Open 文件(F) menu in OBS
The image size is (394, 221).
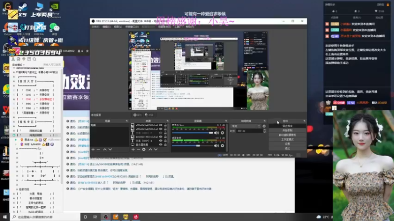pyautogui.click(x=96, y=27)
